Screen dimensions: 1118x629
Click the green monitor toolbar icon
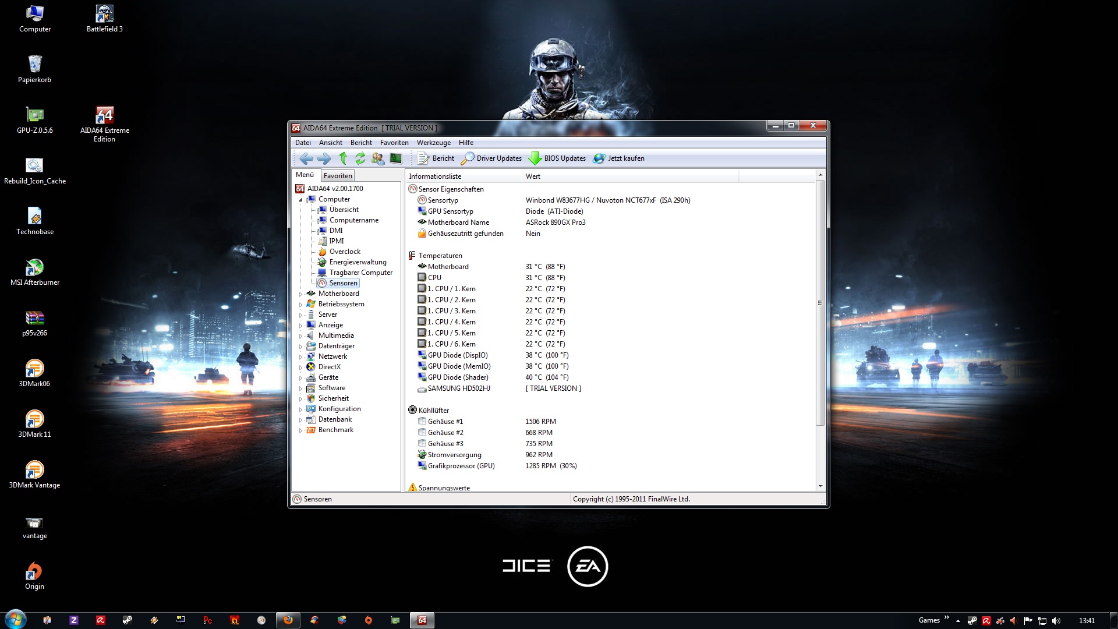coord(396,158)
